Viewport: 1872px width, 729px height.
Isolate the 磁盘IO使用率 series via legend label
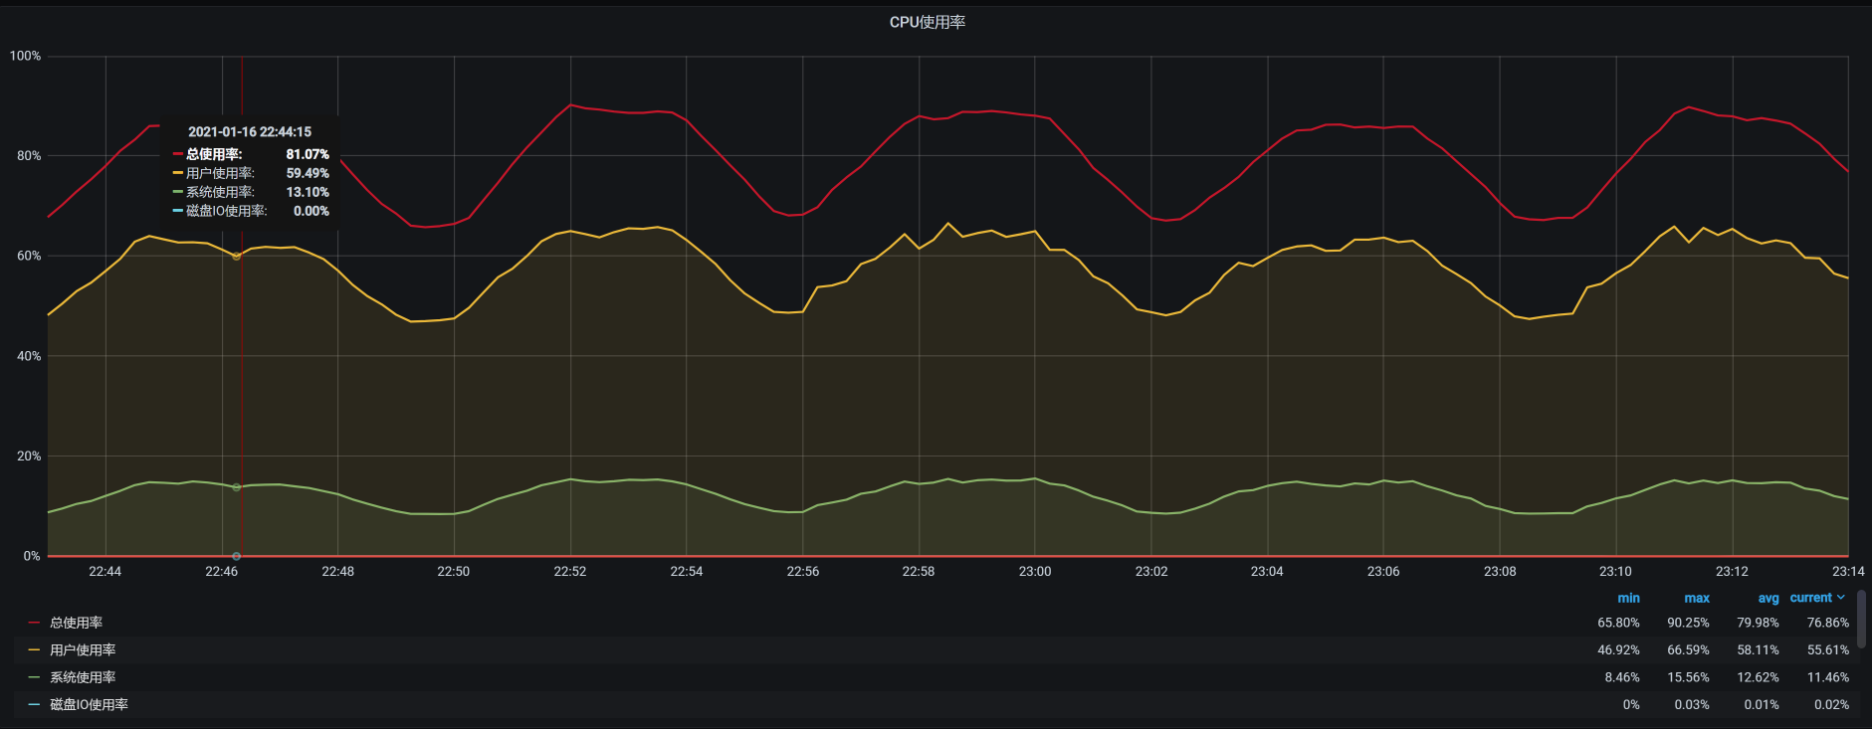(x=89, y=704)
